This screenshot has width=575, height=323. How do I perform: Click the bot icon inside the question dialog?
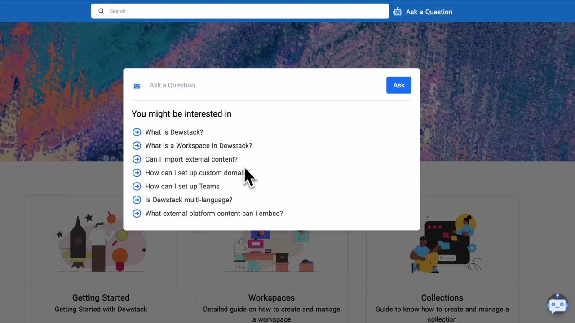(137, 85)
